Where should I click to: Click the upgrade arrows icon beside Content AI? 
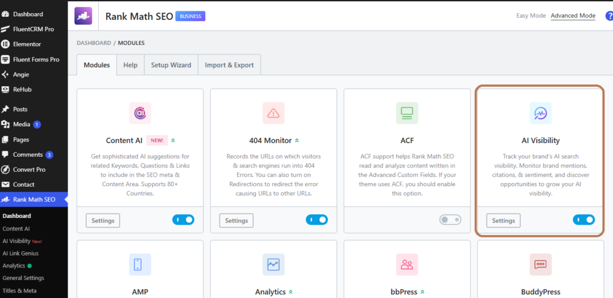[x=173, y=140]
